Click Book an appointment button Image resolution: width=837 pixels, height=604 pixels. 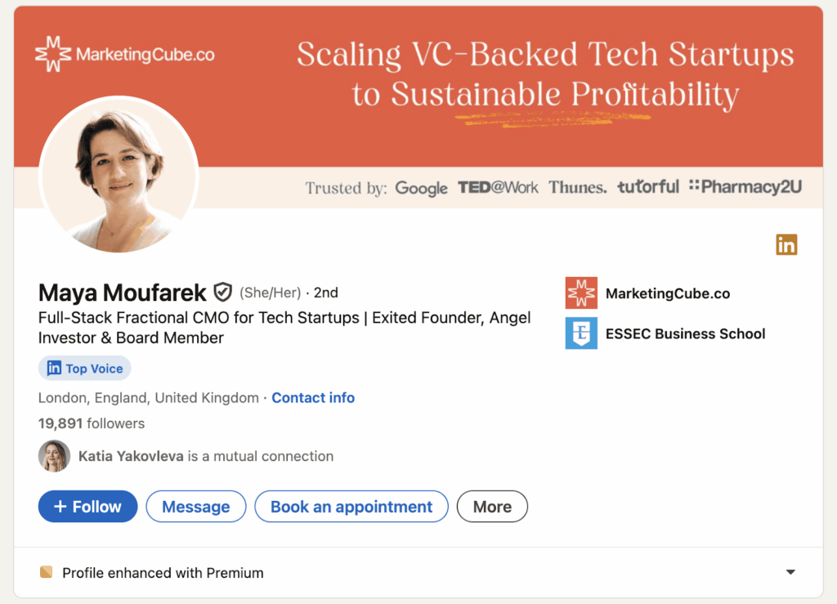pyautogui.click(x=351, y=507)
